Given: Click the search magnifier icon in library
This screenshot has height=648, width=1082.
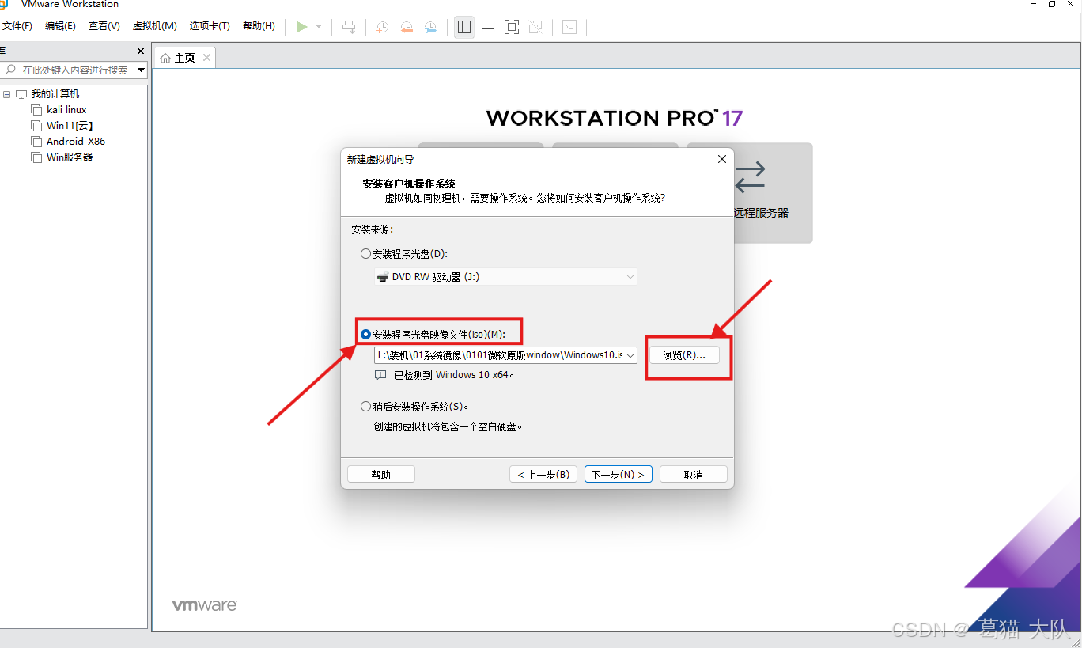Looking at the screenshot, I should tap(11, 70).
